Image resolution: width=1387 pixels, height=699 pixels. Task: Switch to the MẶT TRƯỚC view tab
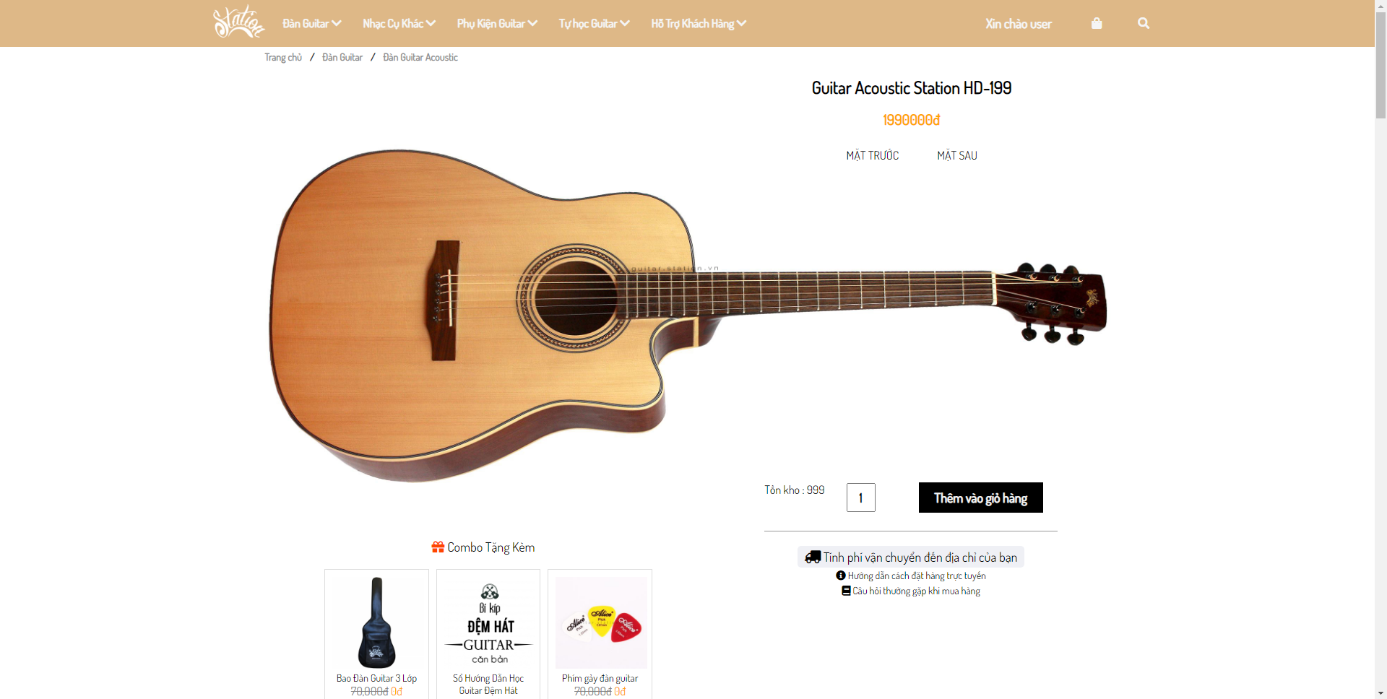(x=872, y=155)
